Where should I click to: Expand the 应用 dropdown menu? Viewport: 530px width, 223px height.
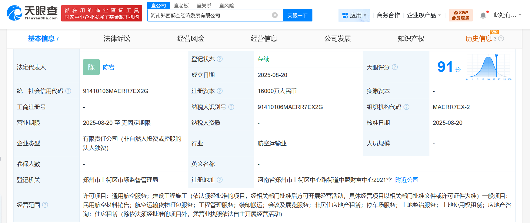tap(354, 15)
